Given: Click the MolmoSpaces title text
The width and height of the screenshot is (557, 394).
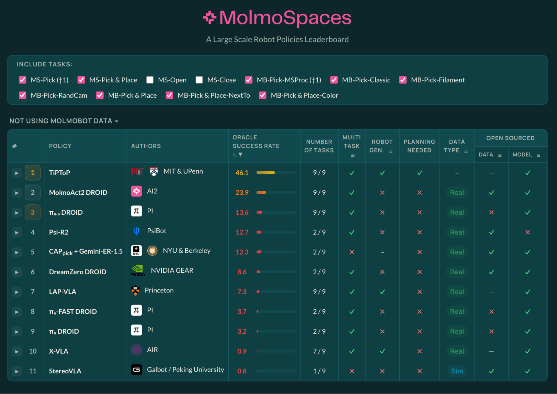Looking at the screenshot, I should tap(285, 18).
